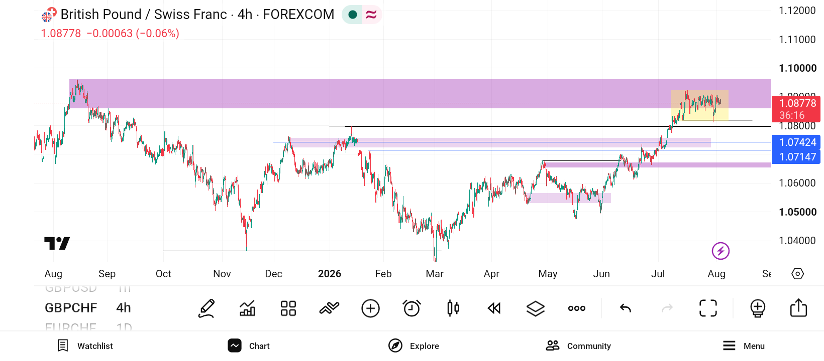Toggle the green market status indicator

[353, 15]
